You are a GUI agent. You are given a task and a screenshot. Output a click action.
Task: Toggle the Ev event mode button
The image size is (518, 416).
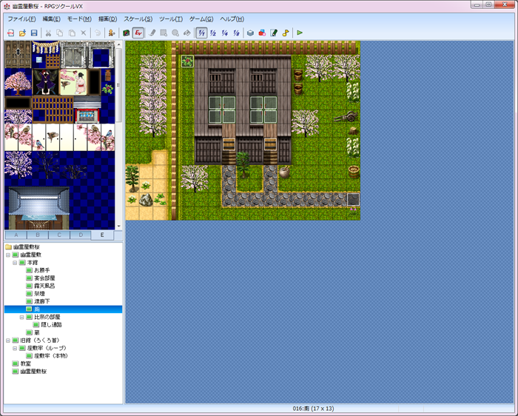138,33
